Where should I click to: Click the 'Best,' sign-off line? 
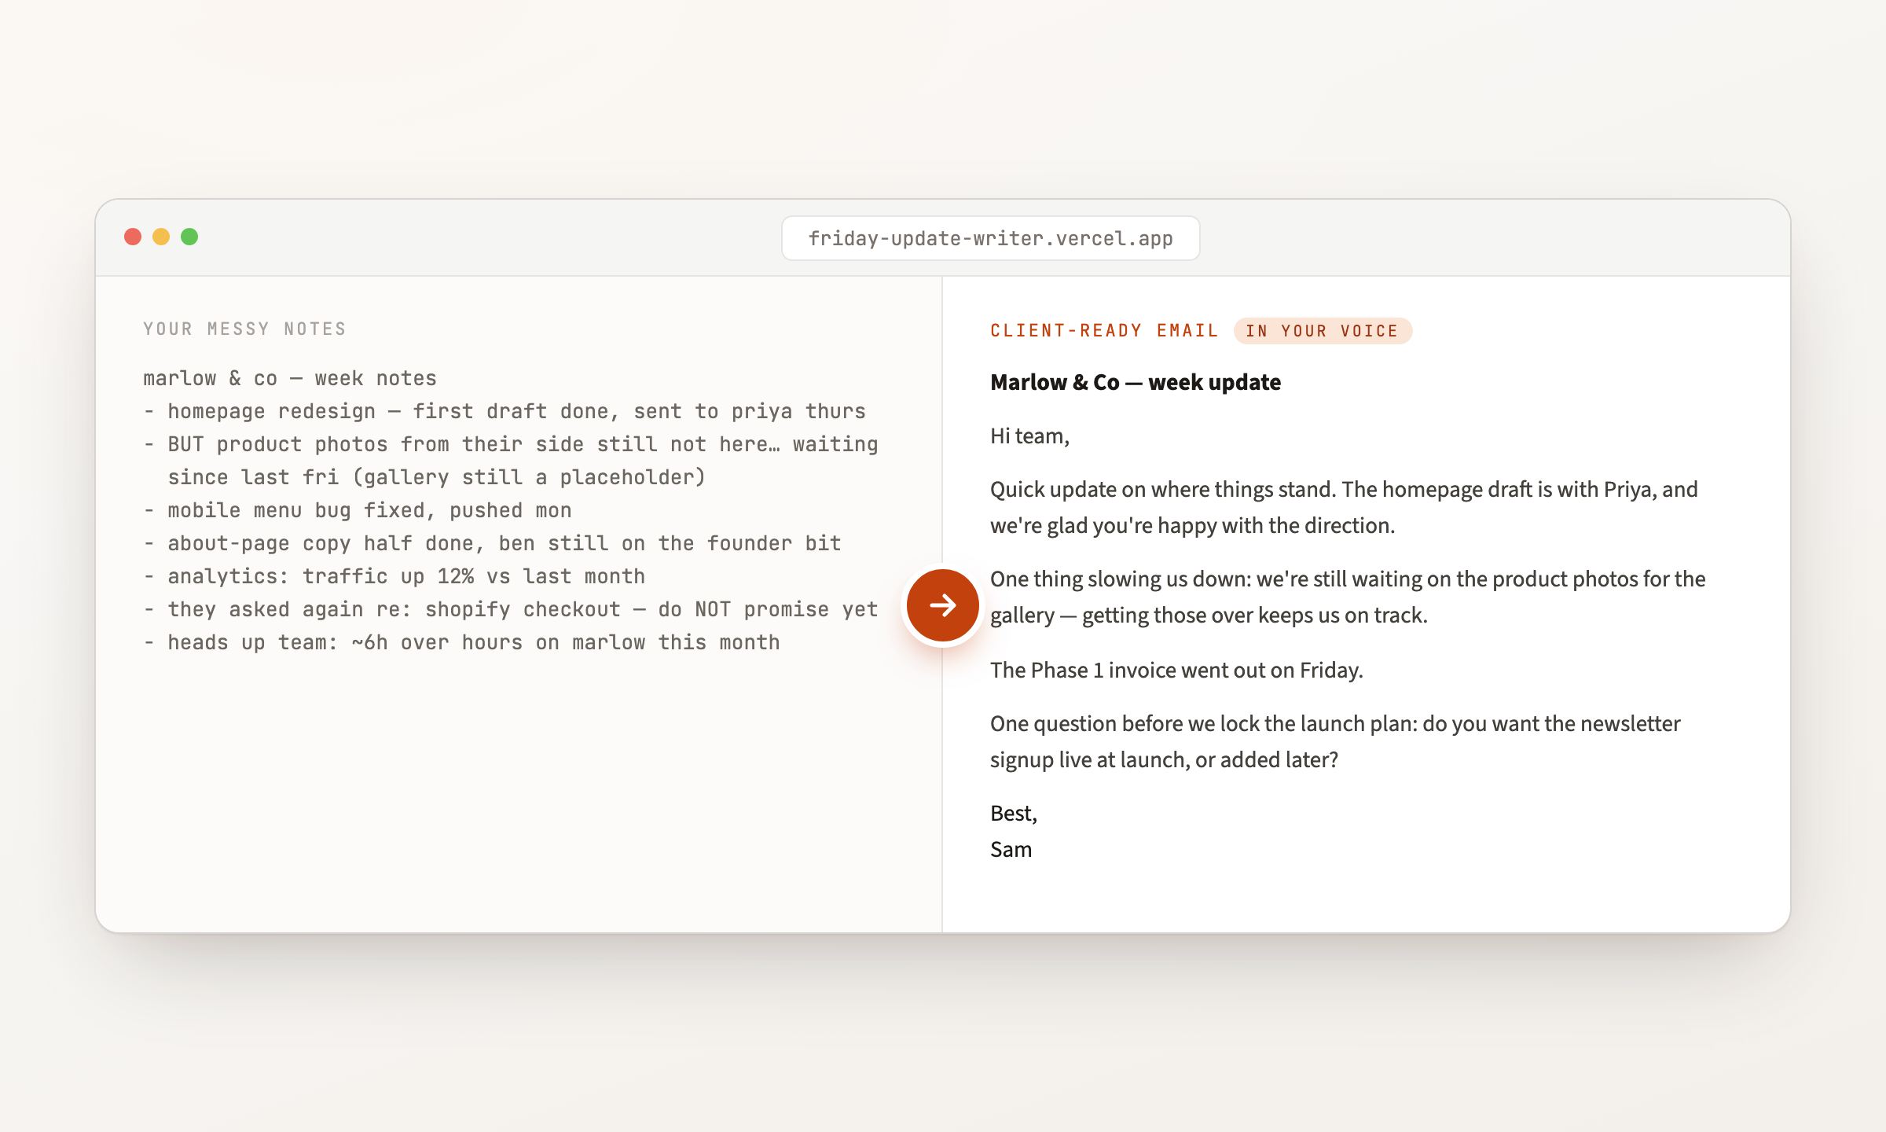tap(1014, 814)
